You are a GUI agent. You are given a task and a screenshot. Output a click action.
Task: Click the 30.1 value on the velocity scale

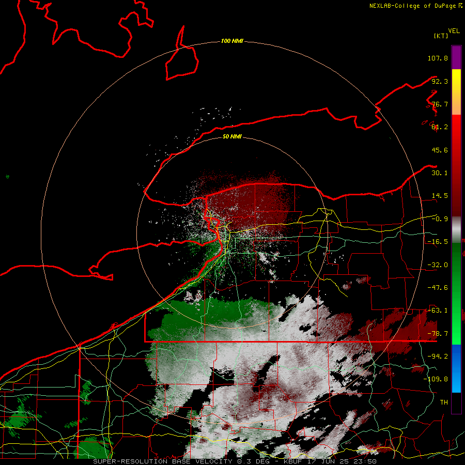point(440,173)
